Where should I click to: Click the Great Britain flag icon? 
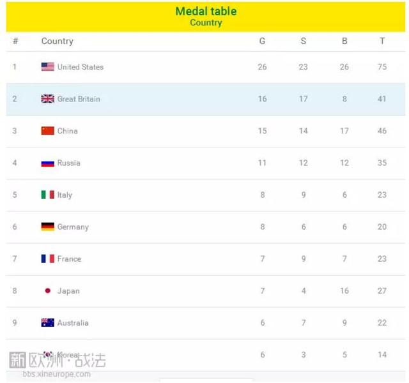tap(48, 99)
